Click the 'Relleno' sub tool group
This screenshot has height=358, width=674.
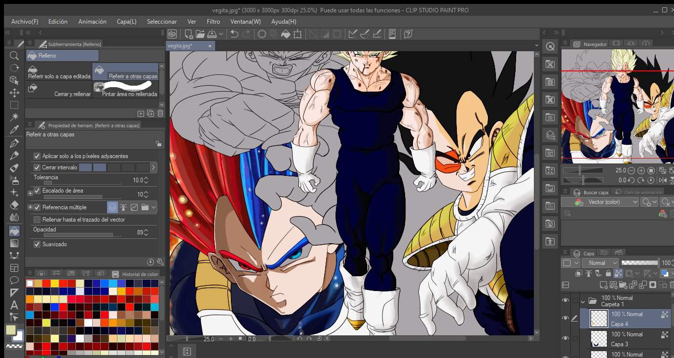coord(63,56)
